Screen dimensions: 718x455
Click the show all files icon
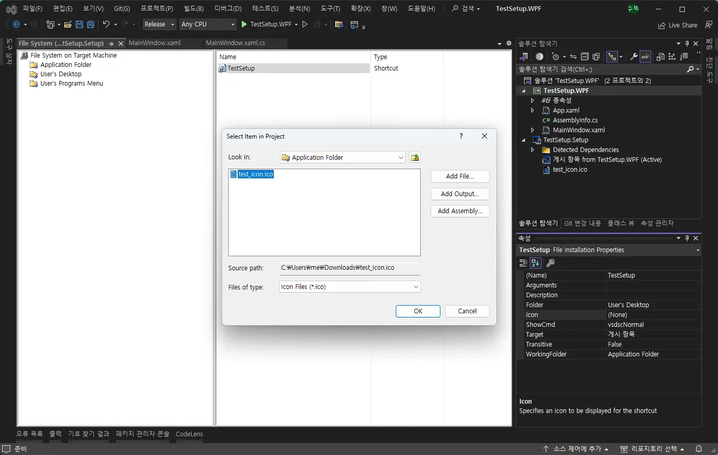pyautogui.click(x=596, y=57)
